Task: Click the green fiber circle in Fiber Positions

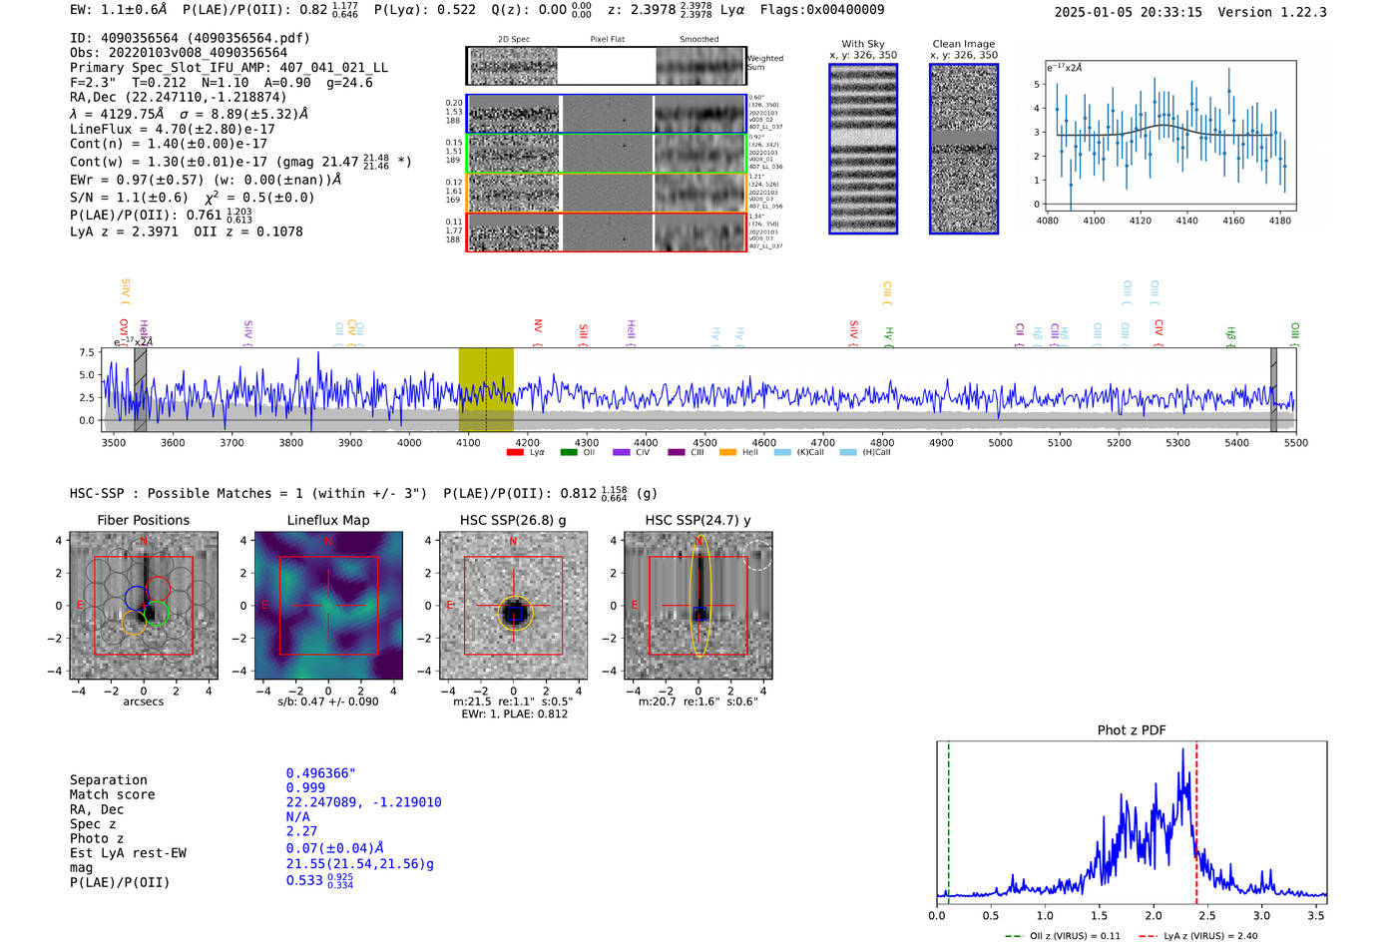Action: pos(157,614)
